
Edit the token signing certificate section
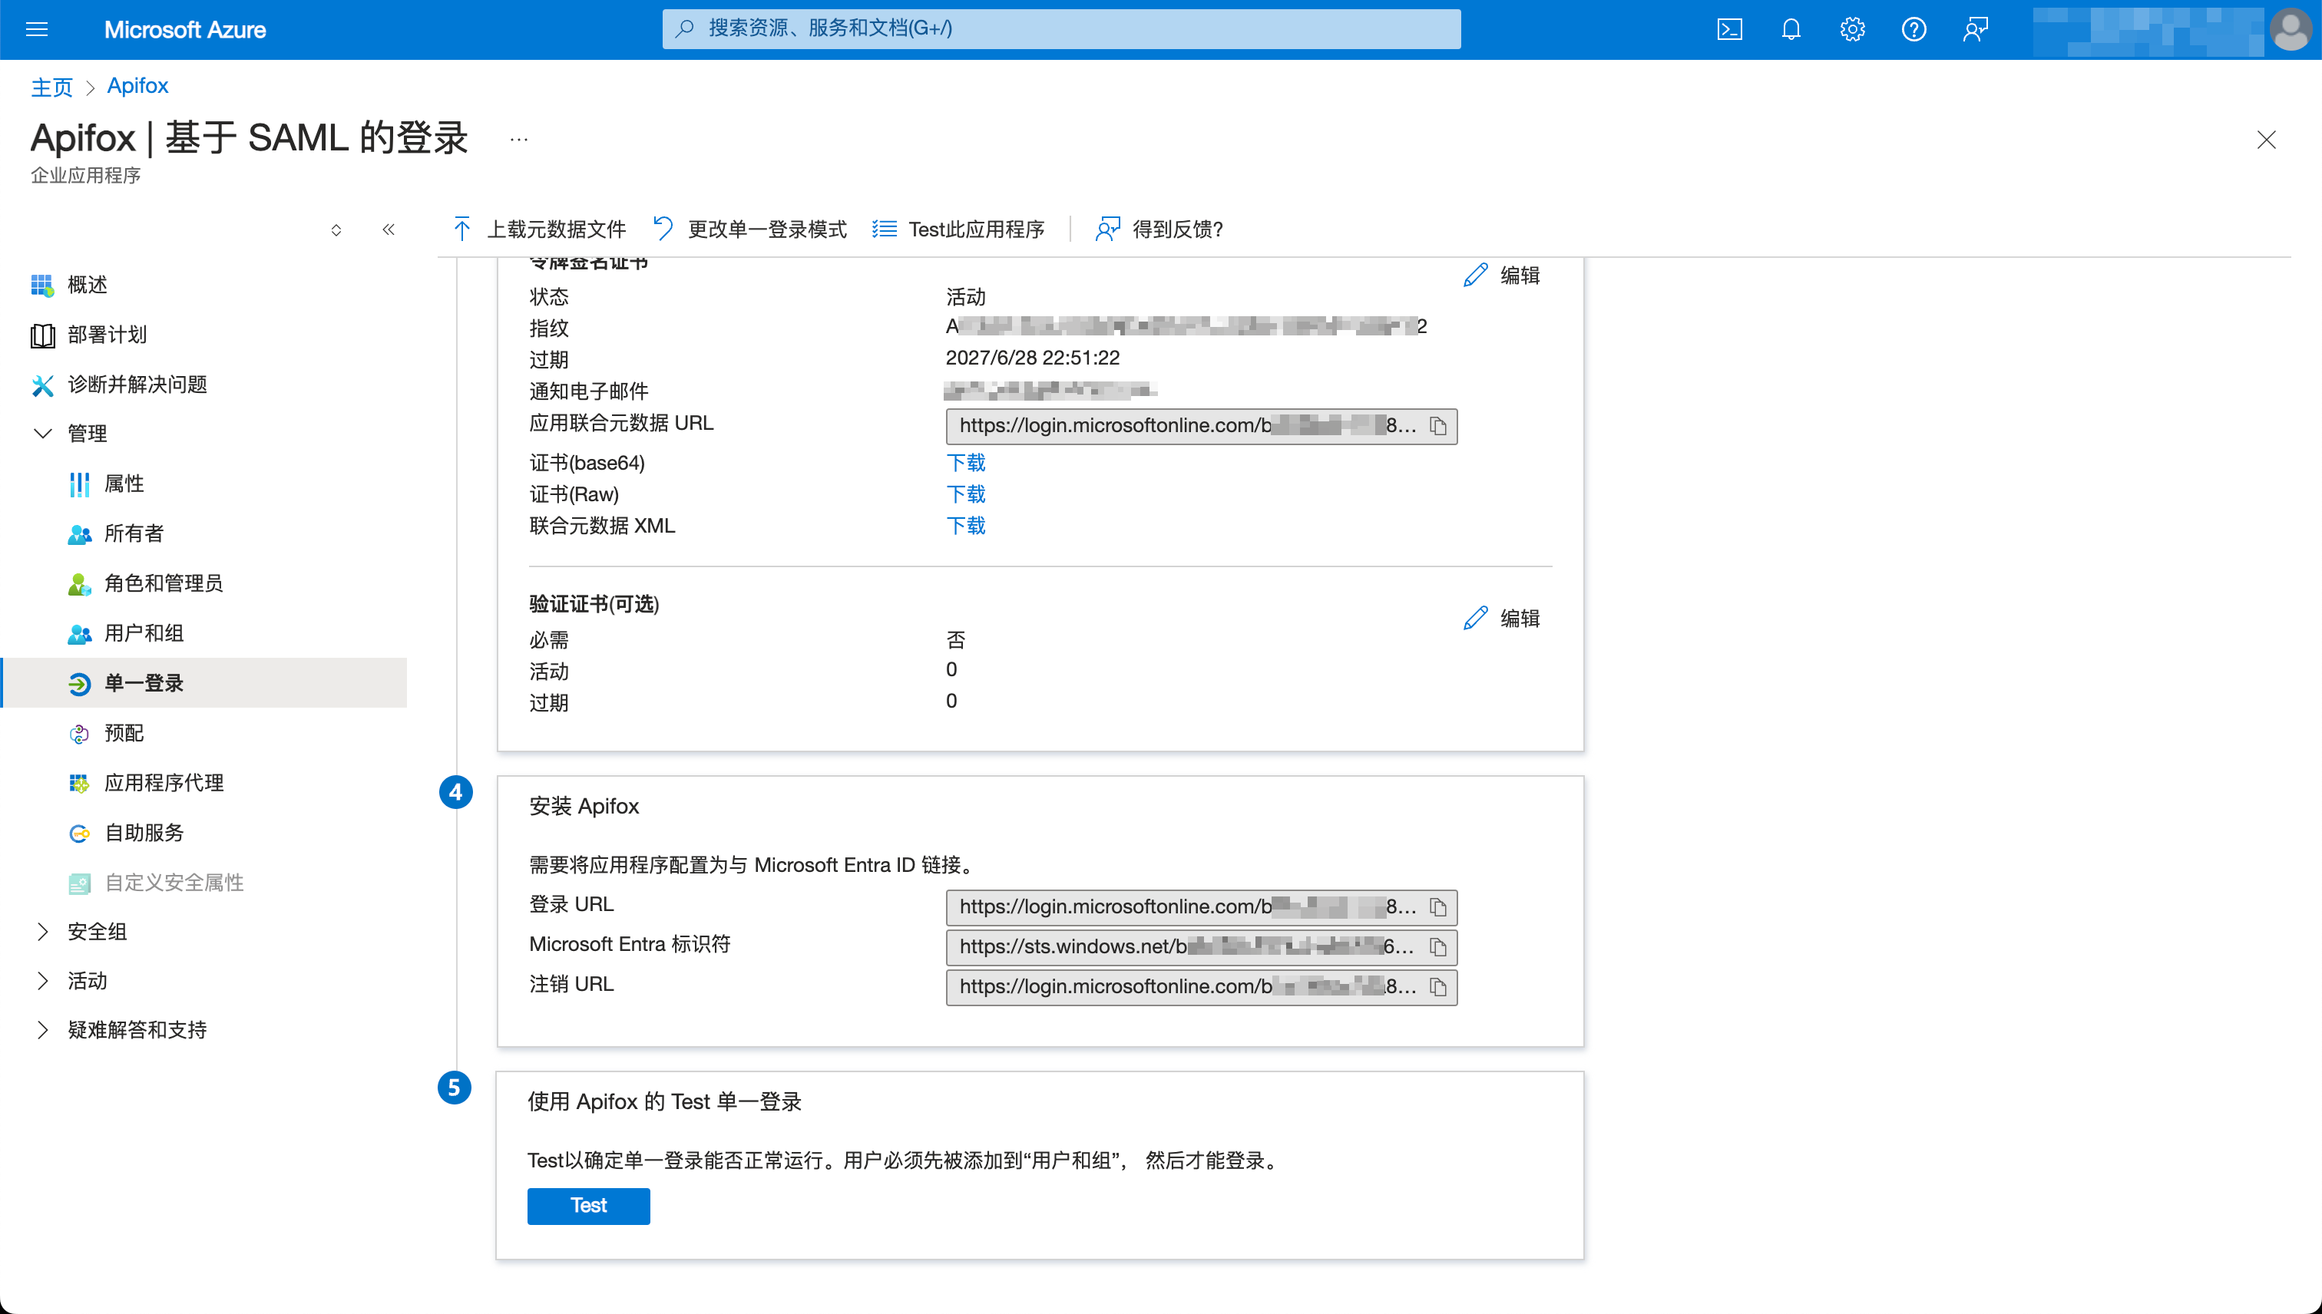[x=1501, y=276]
